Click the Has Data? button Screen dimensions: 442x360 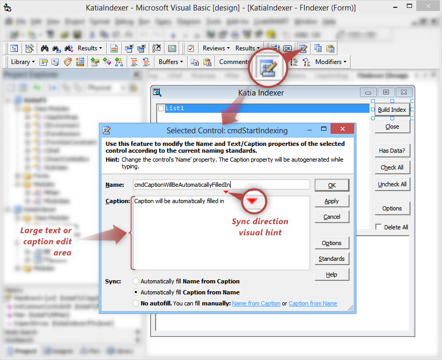[392, 151]
